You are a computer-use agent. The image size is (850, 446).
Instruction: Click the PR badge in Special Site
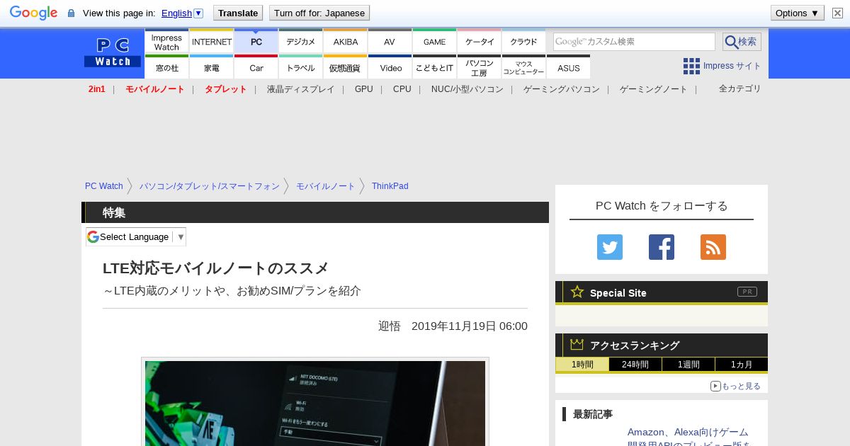click(747, 292)
